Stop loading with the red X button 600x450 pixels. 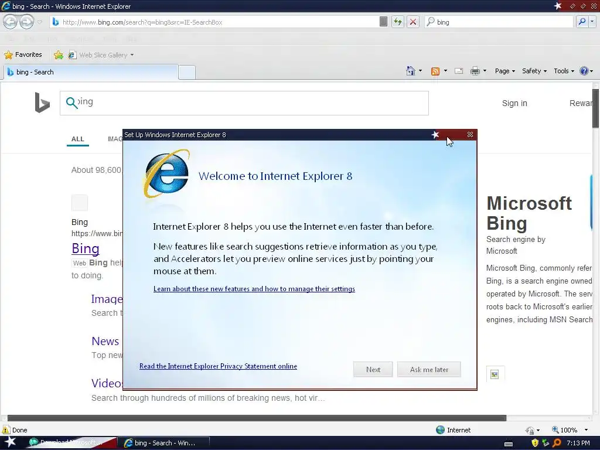413,22
